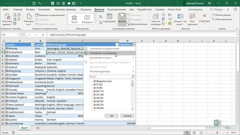Uncheck the 37 922 checkbox
This screenshot has height=135, width=240.
coord(94,84)
